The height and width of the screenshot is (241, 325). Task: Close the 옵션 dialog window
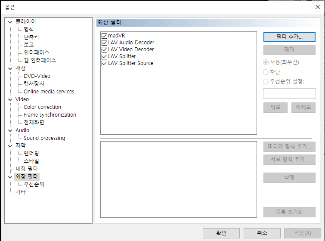click(x=318, y=6)
